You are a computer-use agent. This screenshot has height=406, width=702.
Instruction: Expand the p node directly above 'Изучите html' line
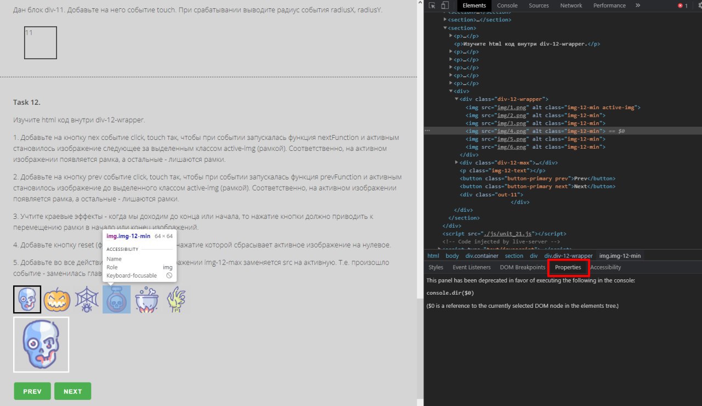[x=451, y=36]
